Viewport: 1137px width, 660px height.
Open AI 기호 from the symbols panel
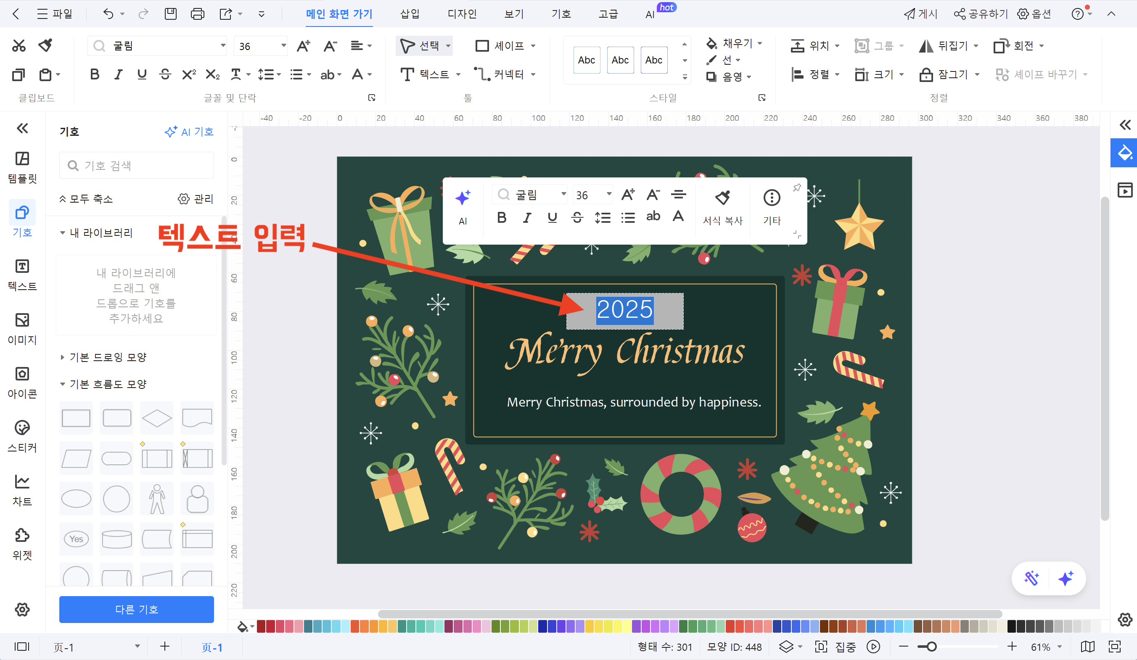(x=190, y=132)
